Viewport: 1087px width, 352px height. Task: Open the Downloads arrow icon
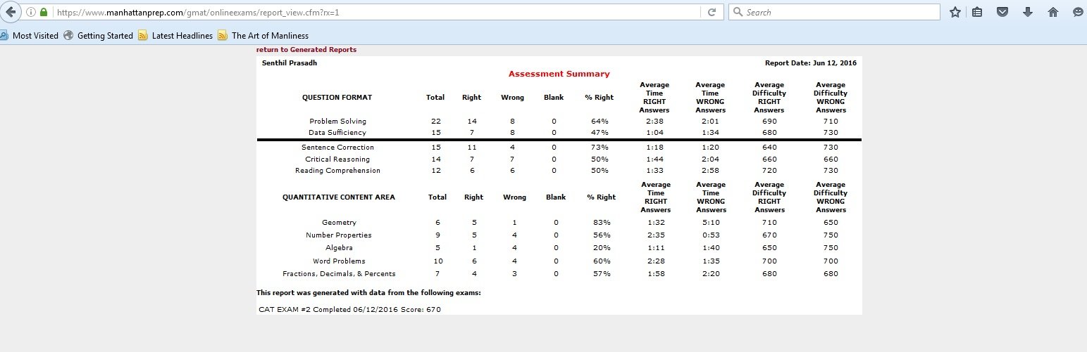point(1027,12)
